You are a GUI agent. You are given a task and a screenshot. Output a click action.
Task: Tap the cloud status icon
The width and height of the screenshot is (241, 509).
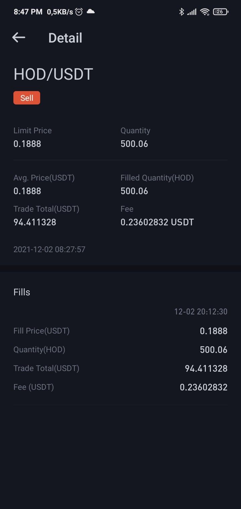90,11
